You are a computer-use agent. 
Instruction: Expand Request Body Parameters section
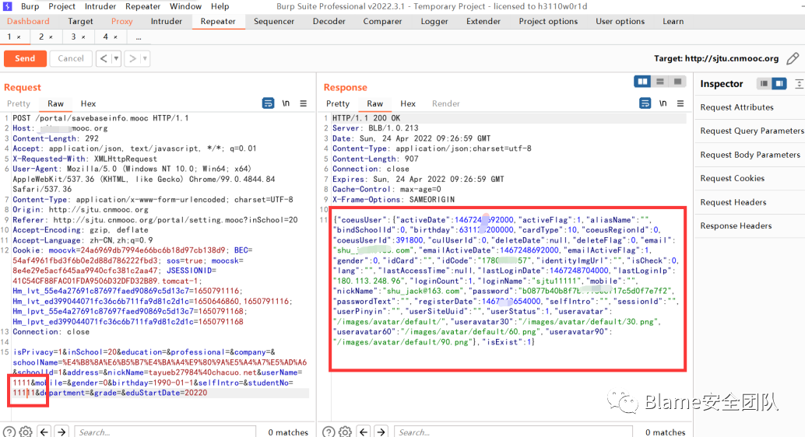pos(750,155)
